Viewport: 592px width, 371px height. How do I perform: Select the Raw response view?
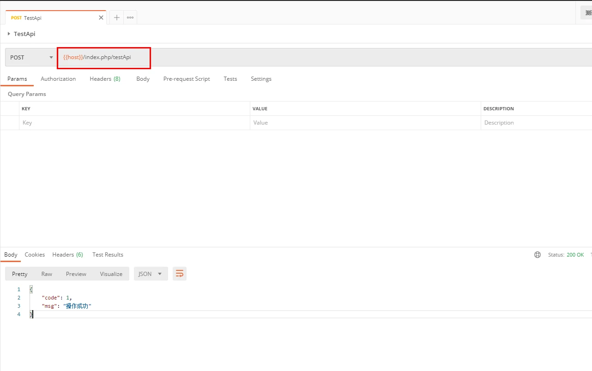pyautogui.click(x=47, y=274)
